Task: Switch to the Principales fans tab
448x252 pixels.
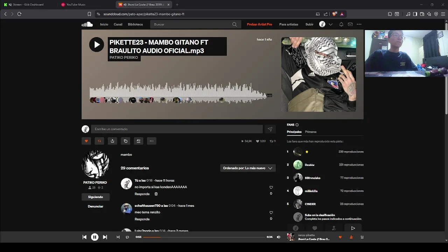Action: tap(294, 132)
